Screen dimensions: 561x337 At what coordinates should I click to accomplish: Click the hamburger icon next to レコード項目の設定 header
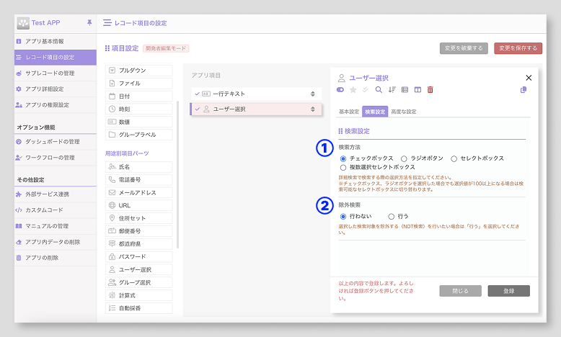[x=107, y=23]
